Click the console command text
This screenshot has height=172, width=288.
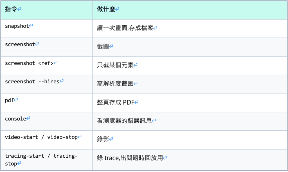coord(16,119)
